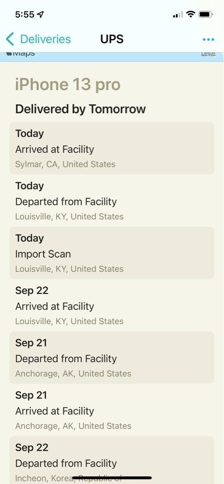Tap the cellular signal bars icon
The image size is (224, 484).
coord(178,15)
